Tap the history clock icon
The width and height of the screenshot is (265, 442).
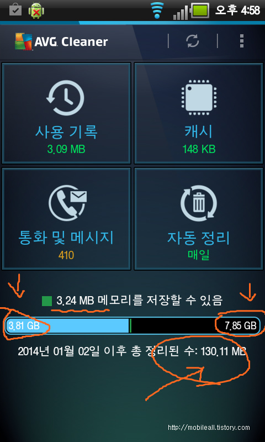[65, 98]
